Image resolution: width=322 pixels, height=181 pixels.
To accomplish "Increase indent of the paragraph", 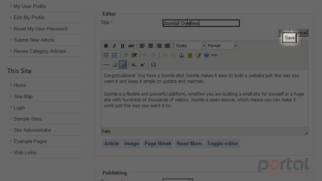I will tap(134, 55).
